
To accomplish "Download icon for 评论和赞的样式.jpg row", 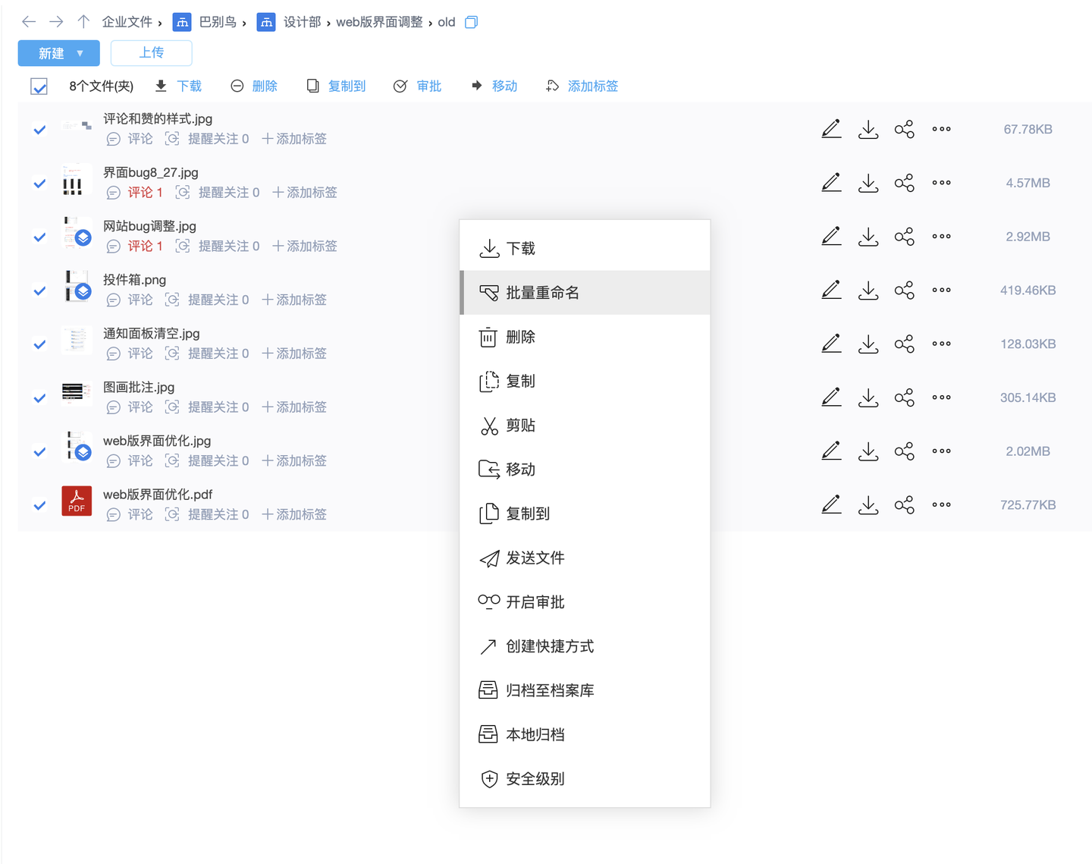I will click(868, 129).
